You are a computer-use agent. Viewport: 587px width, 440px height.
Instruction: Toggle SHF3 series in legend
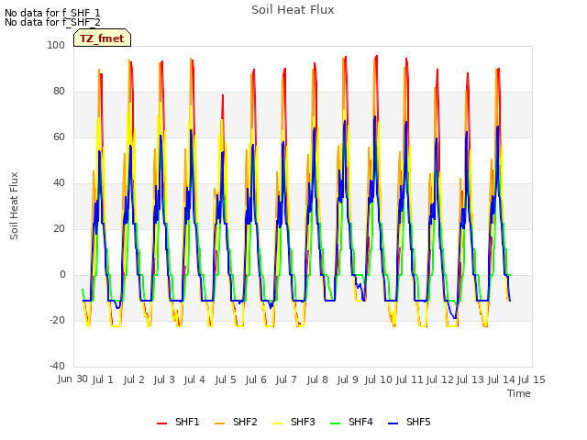pos(293,422)
